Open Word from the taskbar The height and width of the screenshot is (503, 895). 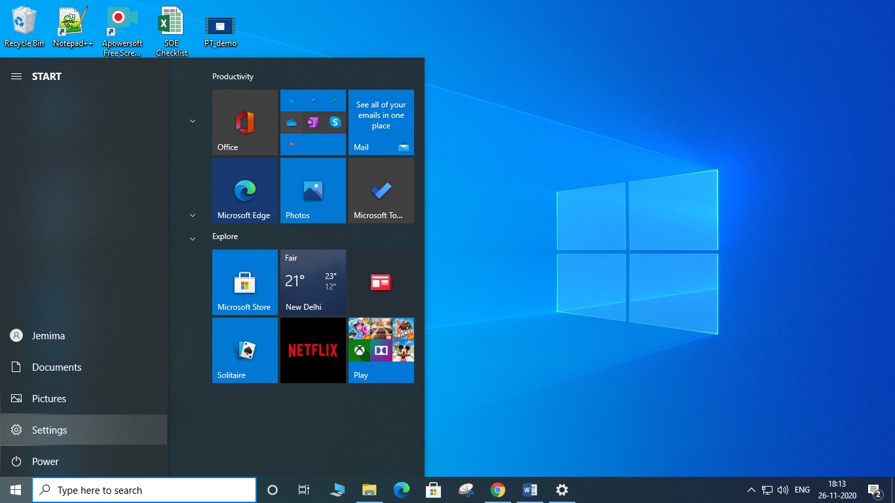point(530,490)
